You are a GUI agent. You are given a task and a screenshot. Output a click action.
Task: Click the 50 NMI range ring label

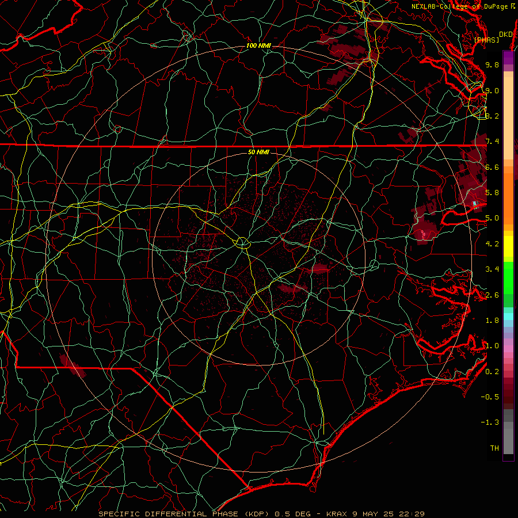point(258,153)
